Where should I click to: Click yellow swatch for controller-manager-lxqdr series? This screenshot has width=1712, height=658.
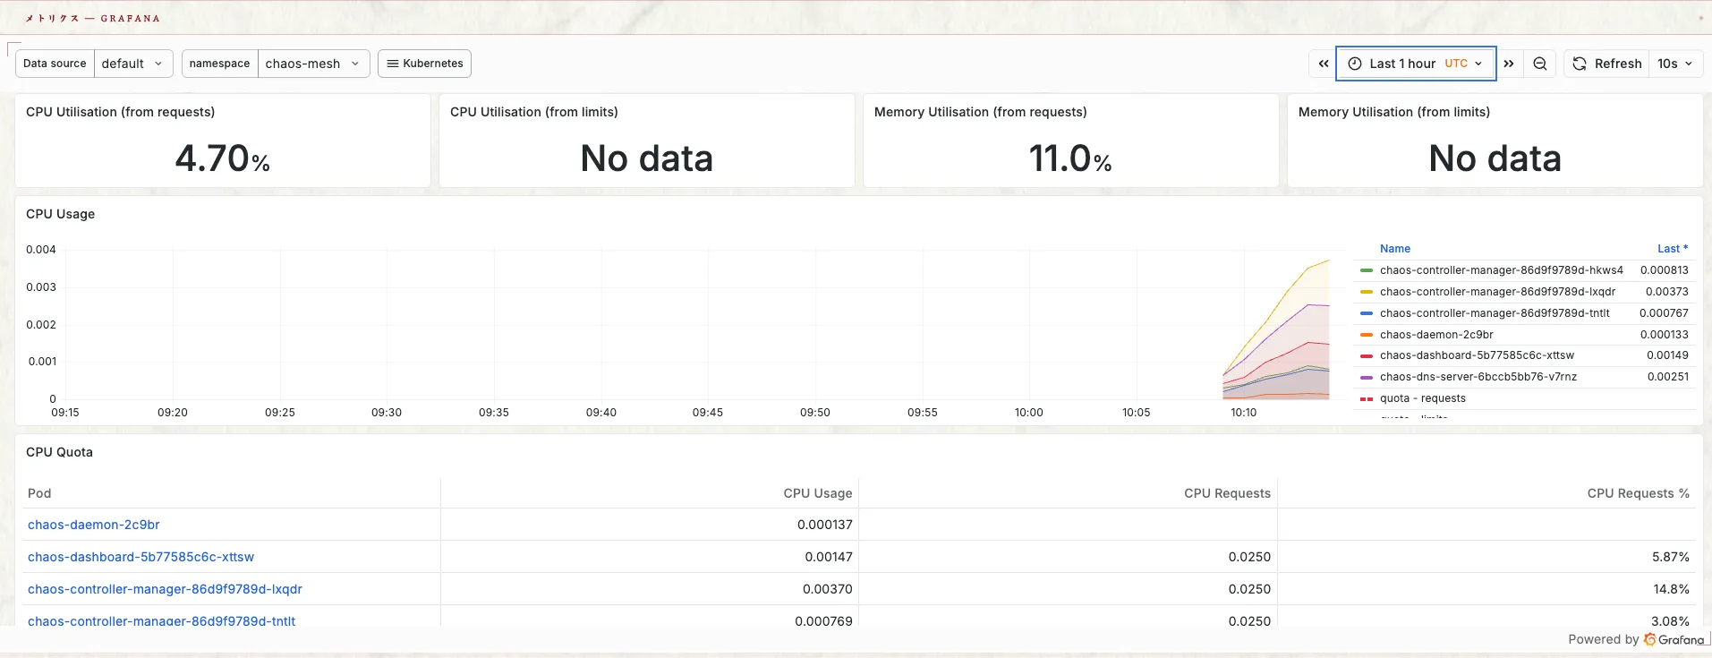pyautogui.click(x=1366, y=292)
